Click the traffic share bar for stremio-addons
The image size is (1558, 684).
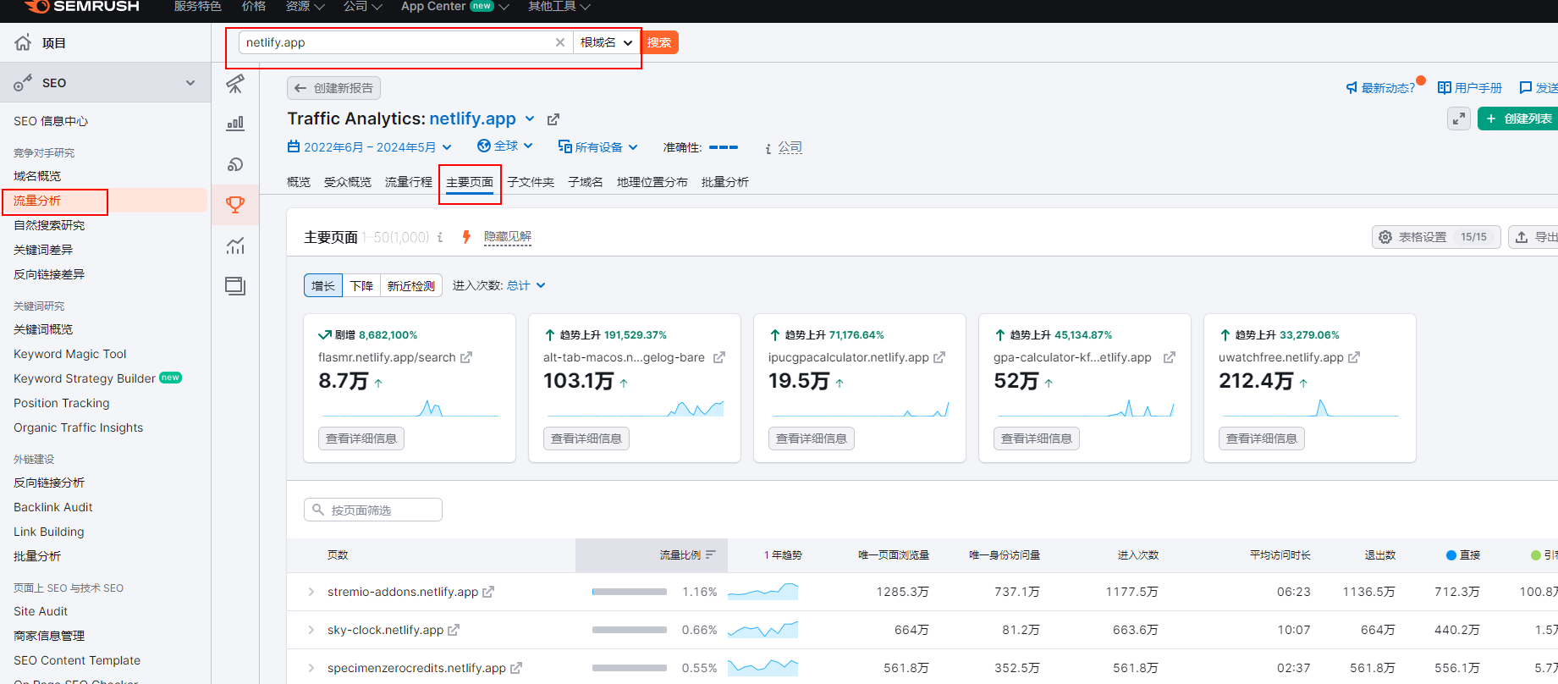(x=629, y=592)
